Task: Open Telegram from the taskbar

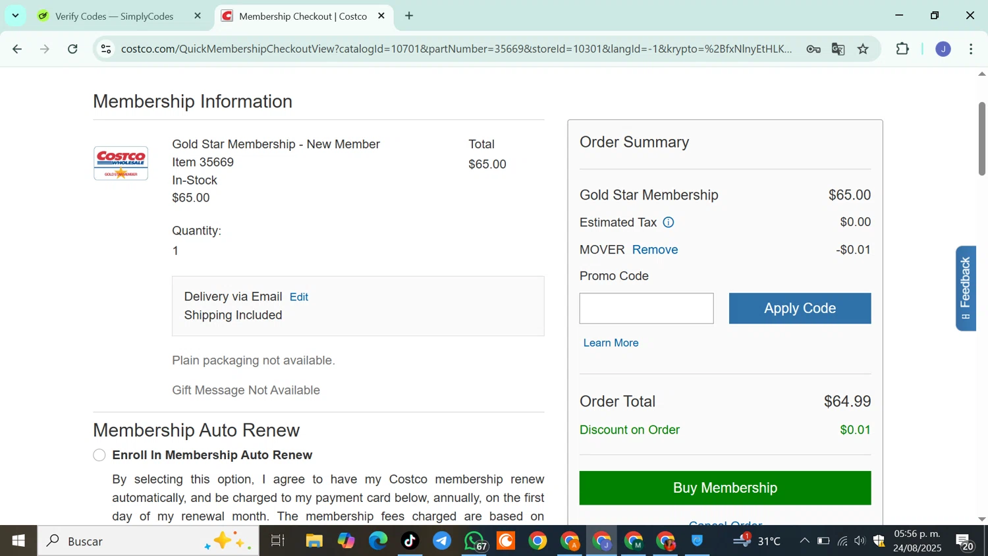Action: tap(442, 541)
